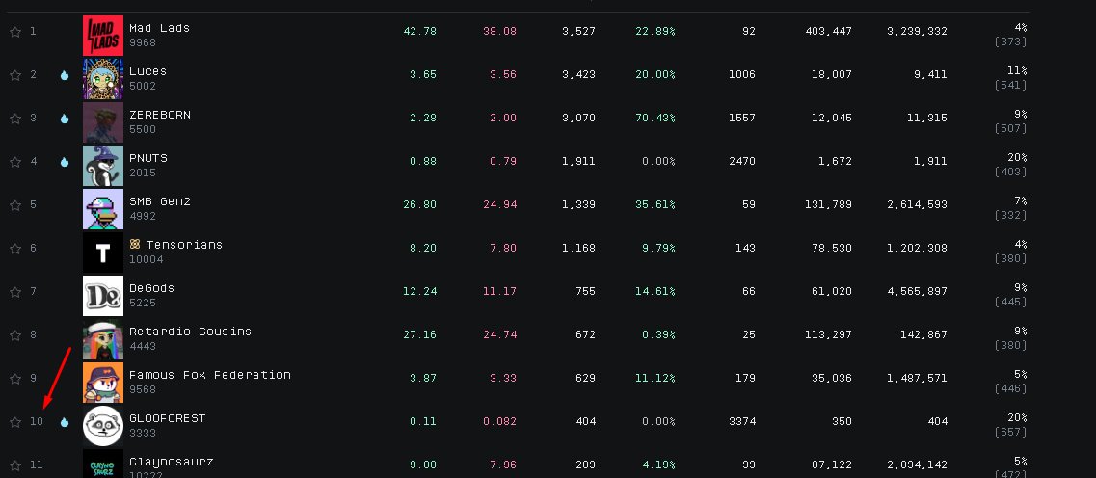Image resolution: width=1096 pixels, height=478 pixels.
Task: Click the badge icon before Tensorians name
Action: pyautogui.click(x=135, y=245)
